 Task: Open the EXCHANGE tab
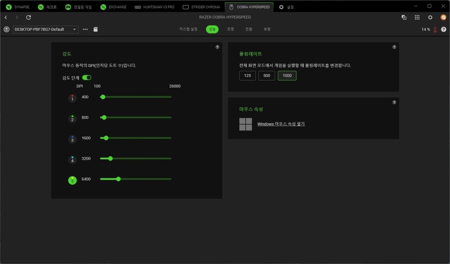pyautogui.click(x=113, y=7)
